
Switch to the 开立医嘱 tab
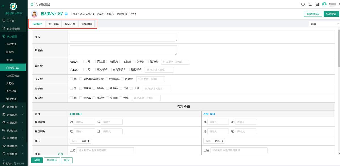(x=54, y=24)
